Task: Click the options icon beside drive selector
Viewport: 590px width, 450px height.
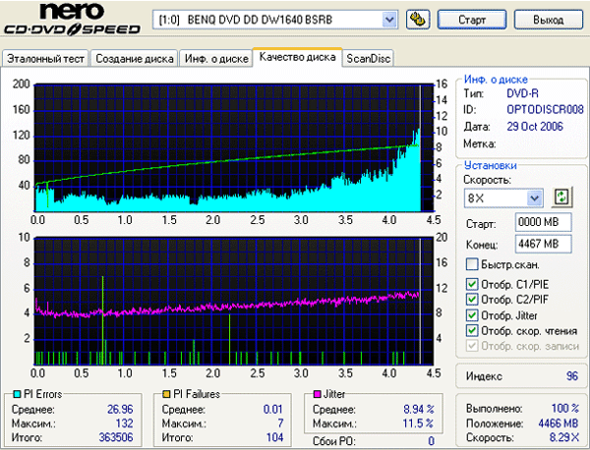Action: (417, 19)
